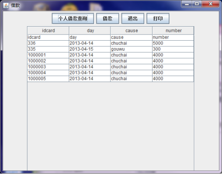Viewport: 222px width, 174px height.
Task: Select the 4000 cell in row 1000005
Action: pyautogui.click(x=173, y=79)
